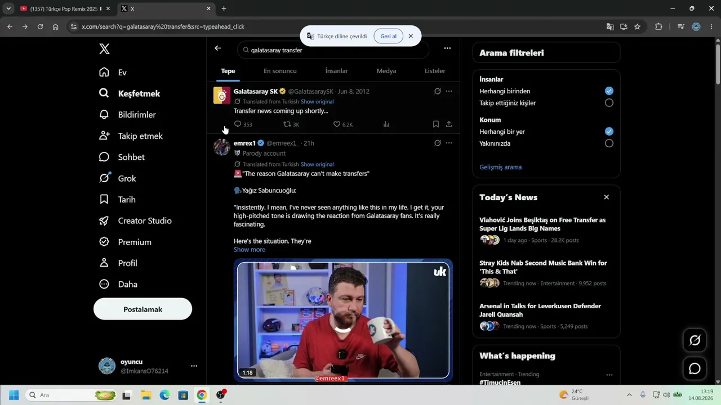Viewport: 721px width, 405px height.
Task: Click the galatasaray transfer search field
Action: click(x=333, y=50)
